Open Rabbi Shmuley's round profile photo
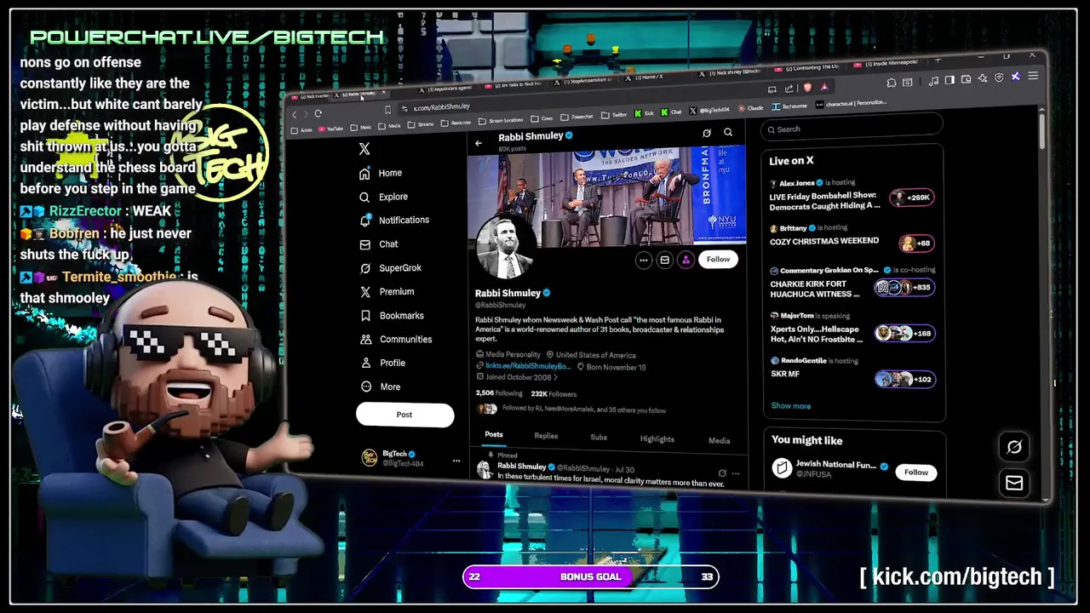 [505, 248]
